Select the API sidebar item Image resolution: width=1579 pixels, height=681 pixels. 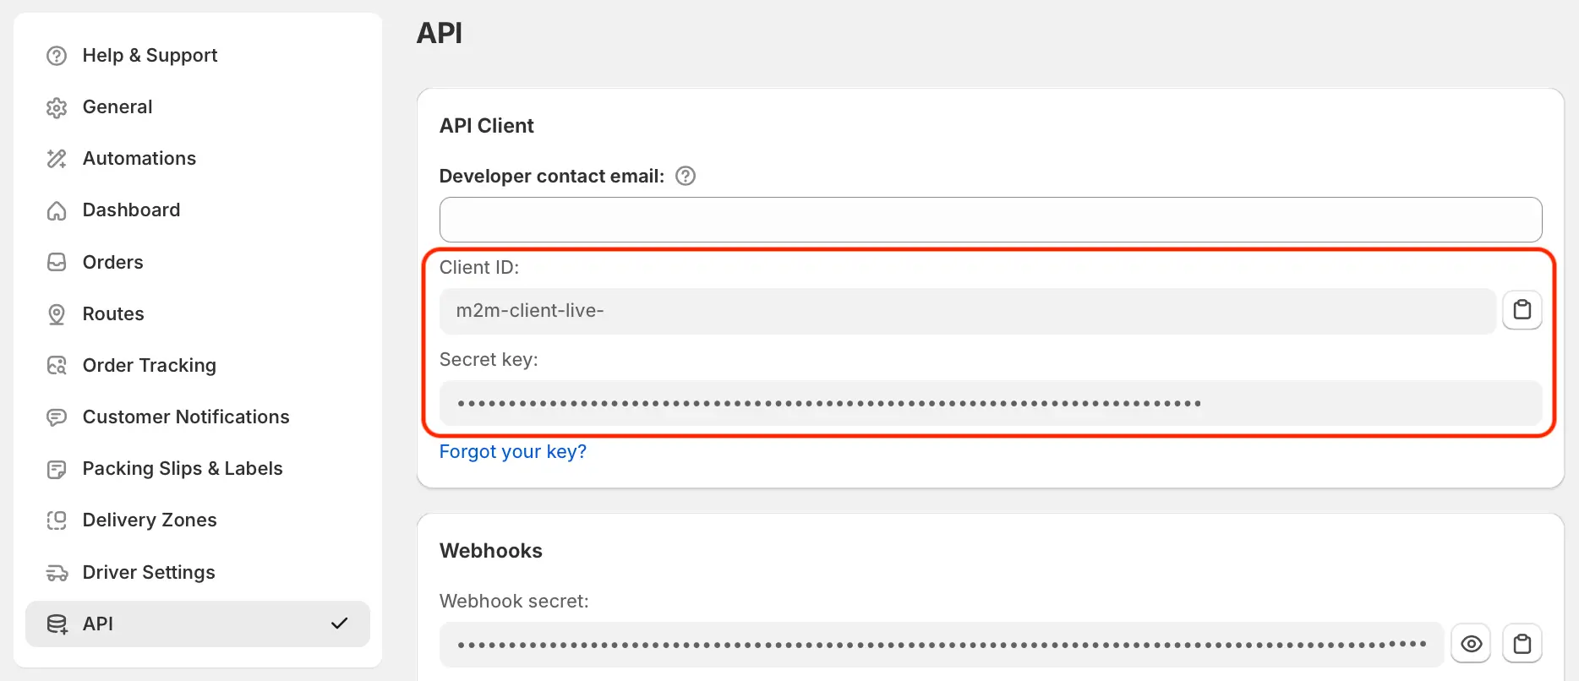point(198,624)
